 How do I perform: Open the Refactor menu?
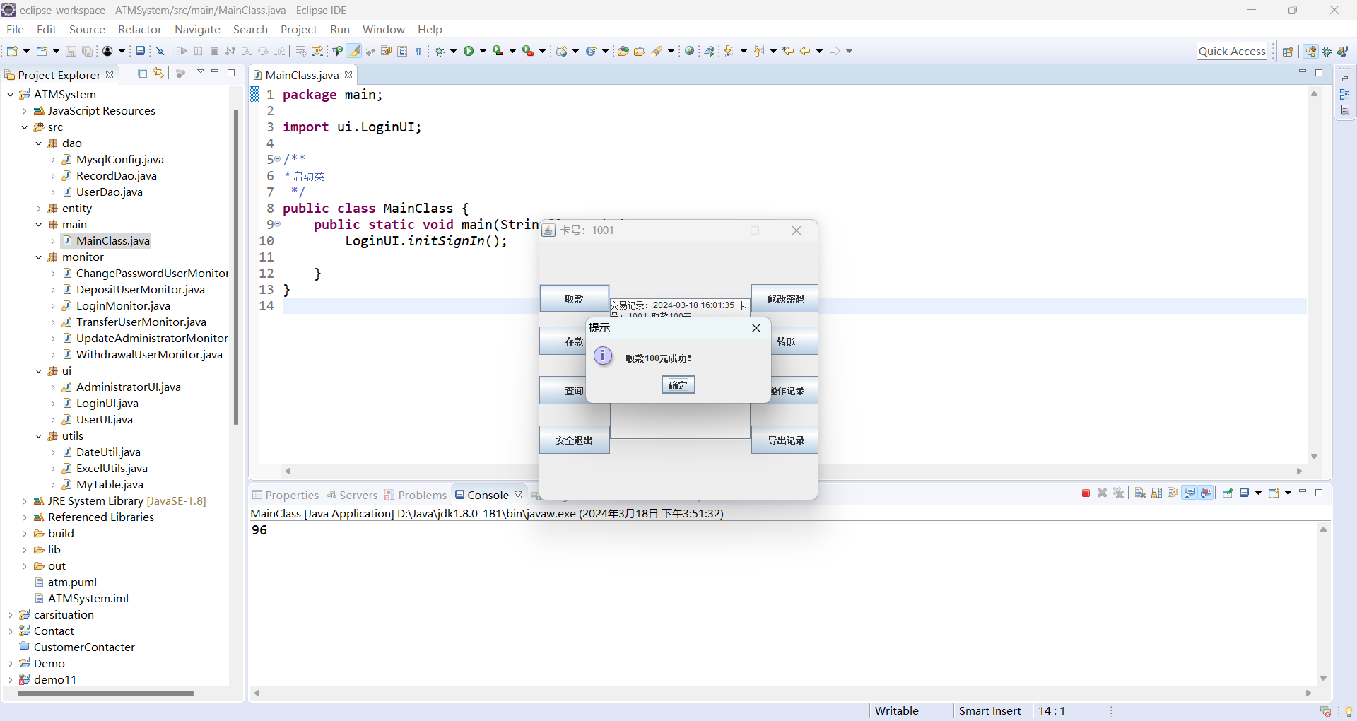pos(140,29)
